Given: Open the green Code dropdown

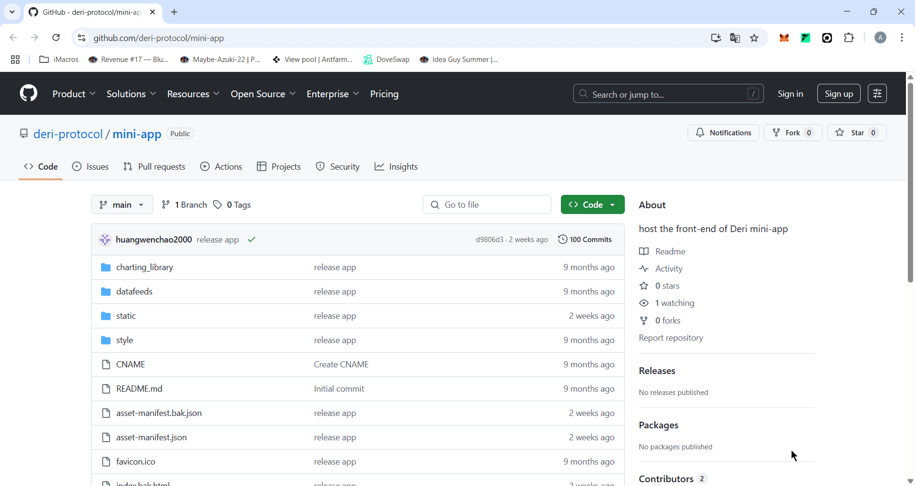Looking at the screenshot, I should click(592, 204).
